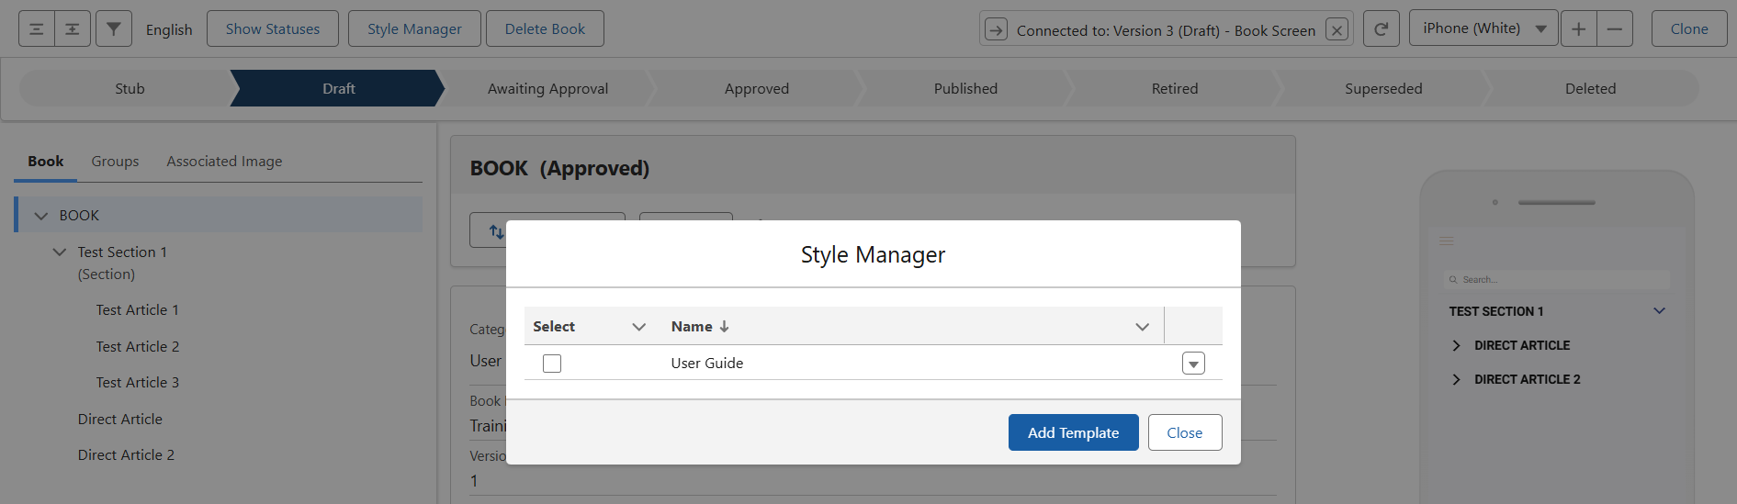This screenshot has height=504, width=1737.
Task: Zoom out preview with minus icon
Action: pyautogui.click(x=1614, y=29)
